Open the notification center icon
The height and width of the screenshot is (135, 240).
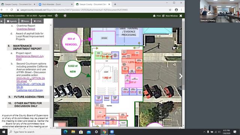coord(235,132)
